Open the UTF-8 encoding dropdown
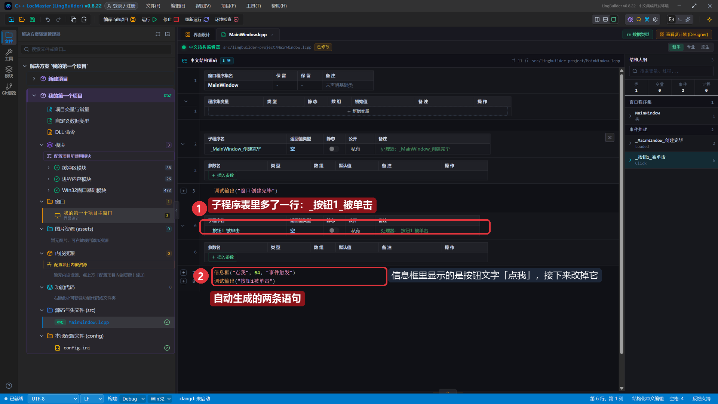This screenshot has height=404, width=718. point(53,399)
